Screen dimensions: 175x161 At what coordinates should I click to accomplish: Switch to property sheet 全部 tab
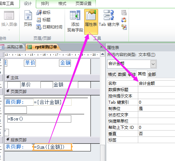152,74
